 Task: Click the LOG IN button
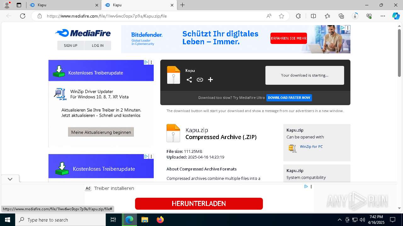pyautogui.click(x=98, y=46)
